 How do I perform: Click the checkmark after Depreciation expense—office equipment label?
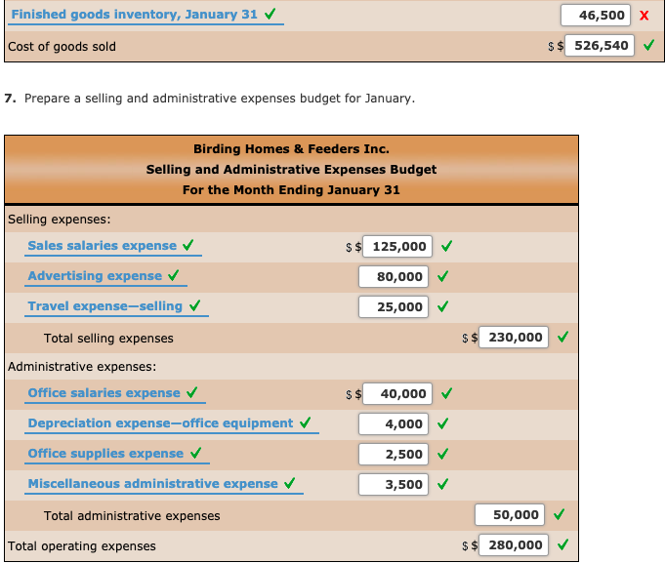coord(306,422)
